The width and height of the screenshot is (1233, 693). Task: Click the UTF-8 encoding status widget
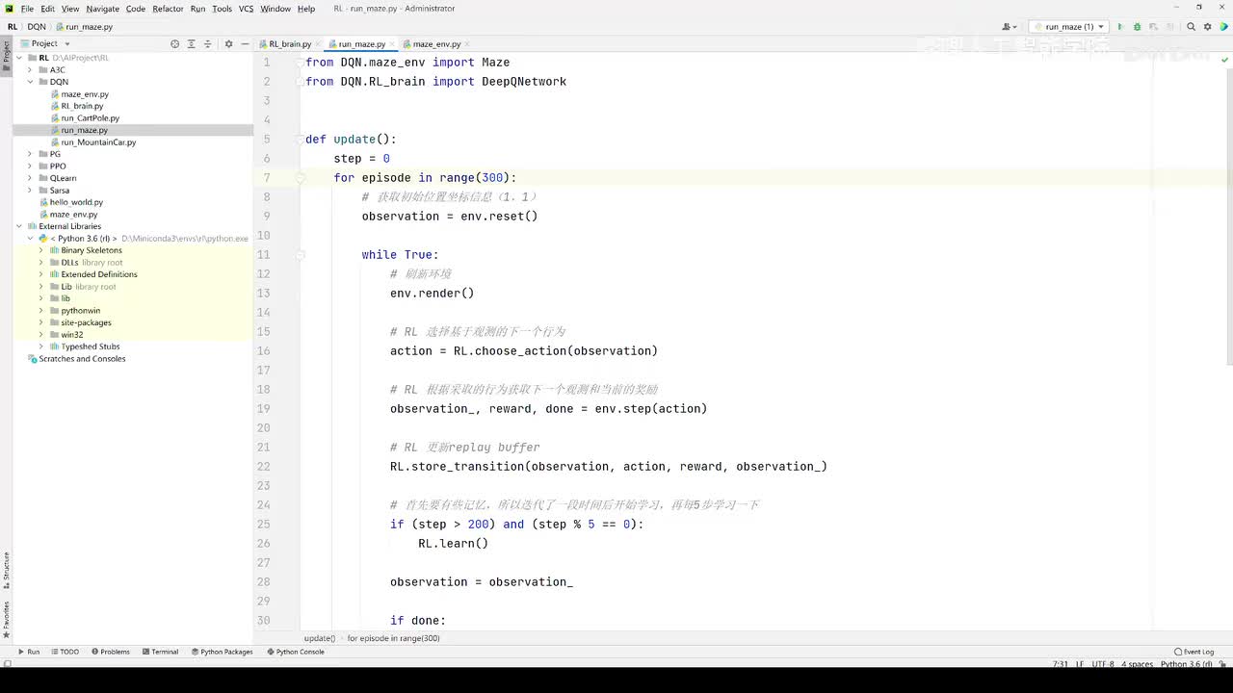pos(1103,664)
